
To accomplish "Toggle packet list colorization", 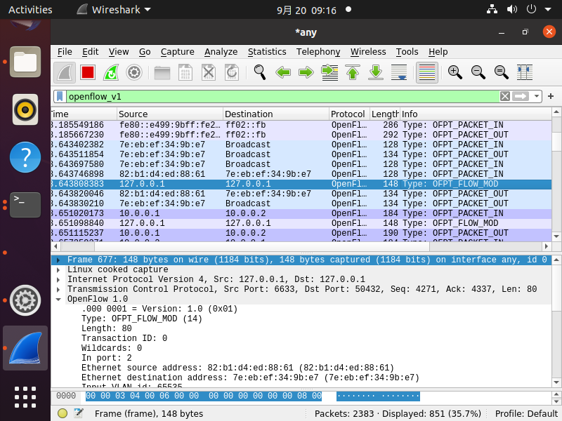I will (x=427, y=73).
